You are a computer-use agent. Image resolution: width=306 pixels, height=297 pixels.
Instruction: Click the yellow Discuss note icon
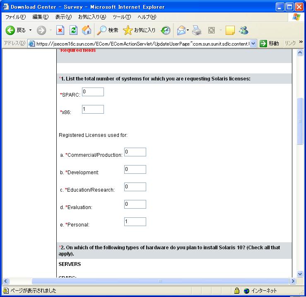[x=230, y=30]
